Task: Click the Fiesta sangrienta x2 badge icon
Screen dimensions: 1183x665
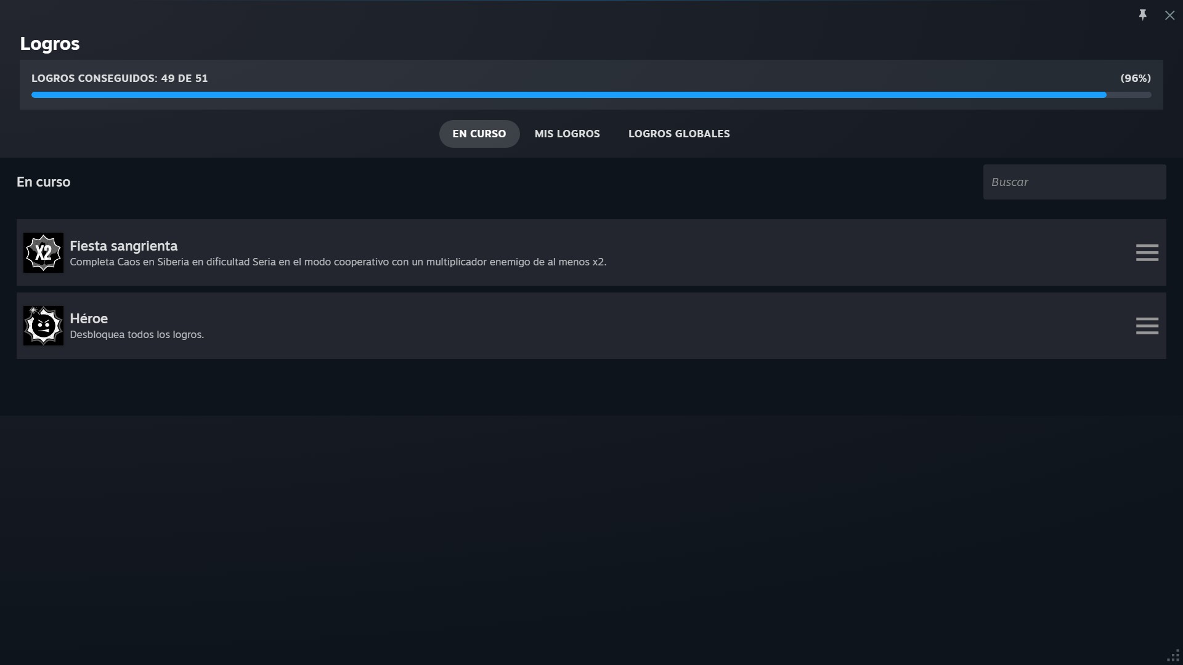Action: [x=43, y=252]
